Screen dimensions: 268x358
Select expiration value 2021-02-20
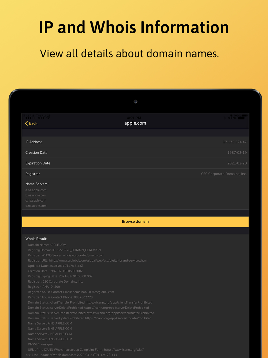[237, 163]
